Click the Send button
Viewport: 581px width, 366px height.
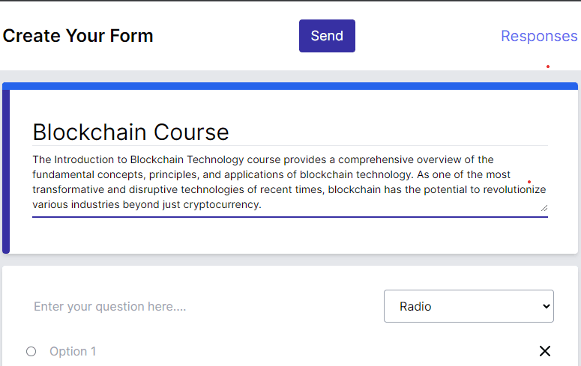click(327, 36)
